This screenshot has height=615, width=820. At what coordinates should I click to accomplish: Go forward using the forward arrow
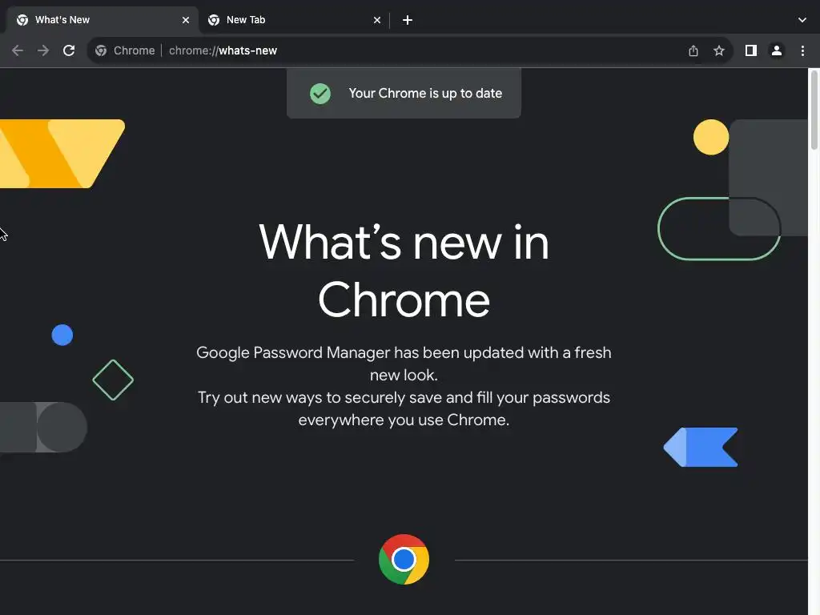(43, 50)
